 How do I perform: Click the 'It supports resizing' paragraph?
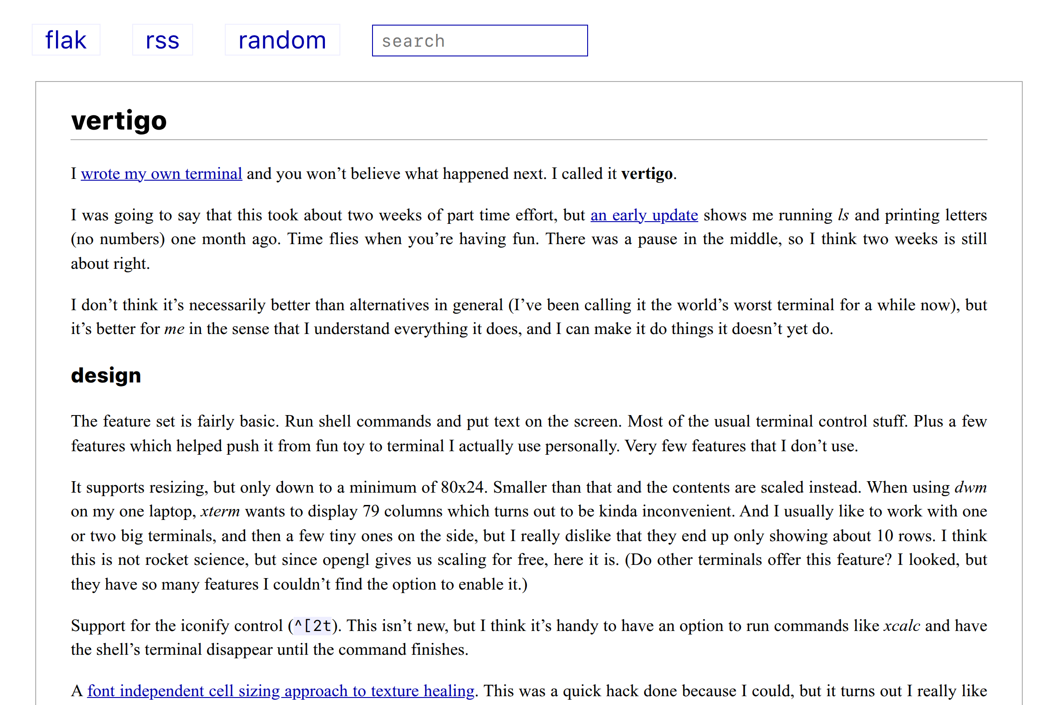click(x=529, y=535)
